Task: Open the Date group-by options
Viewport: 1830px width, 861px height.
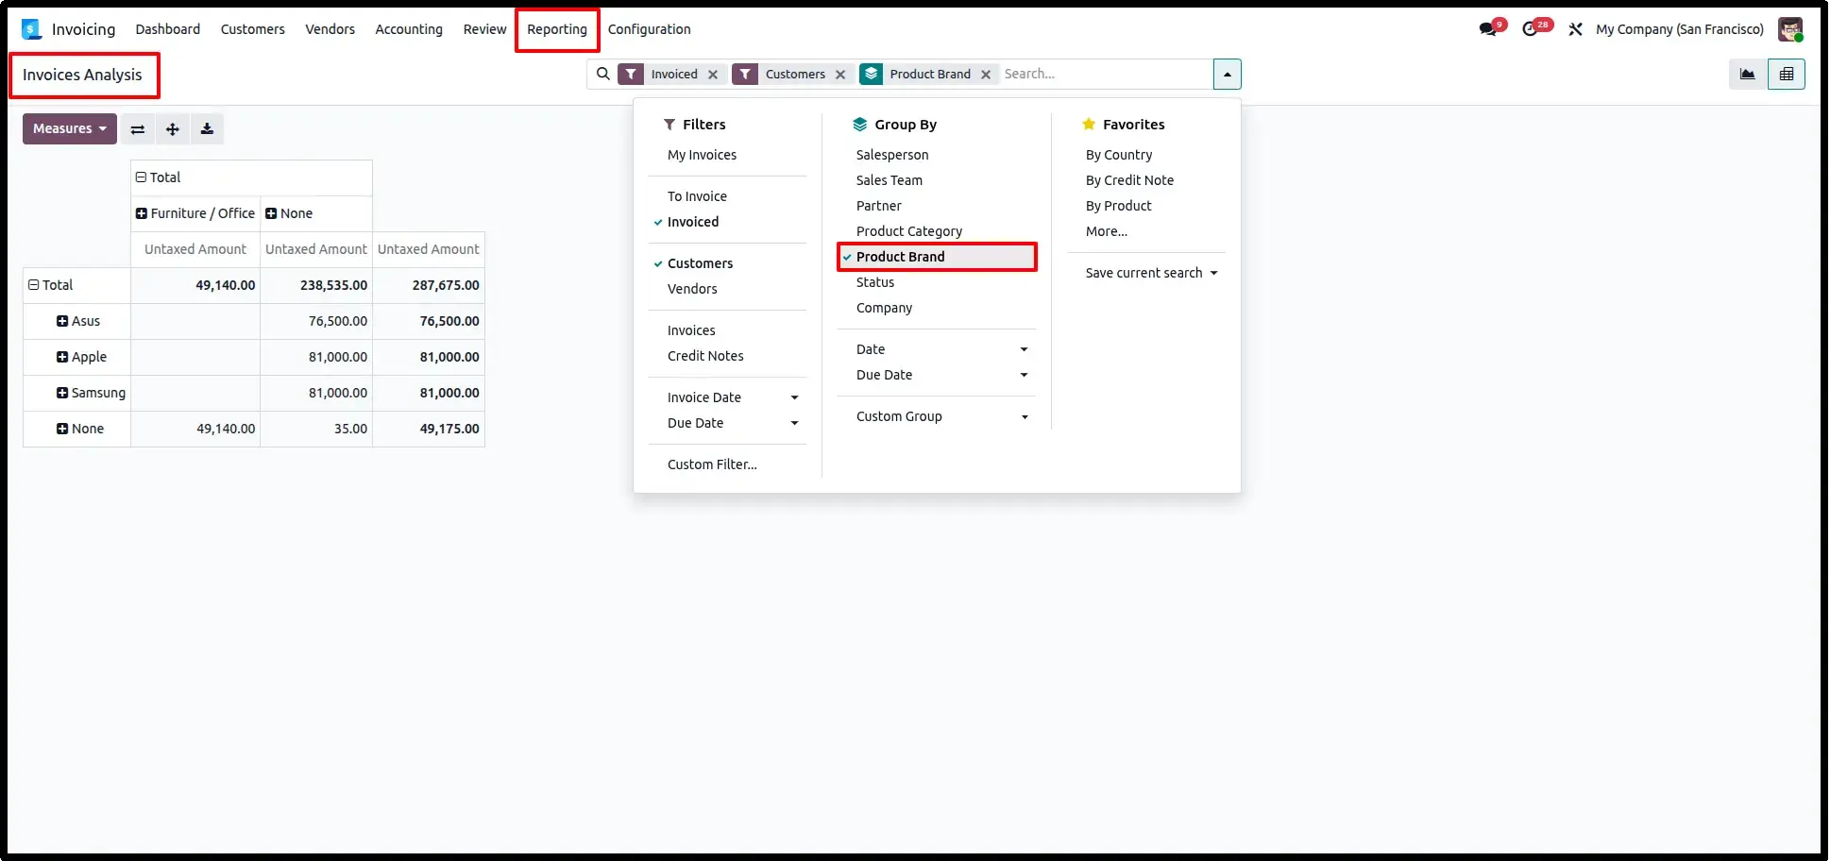Action: tap(937, 349)
